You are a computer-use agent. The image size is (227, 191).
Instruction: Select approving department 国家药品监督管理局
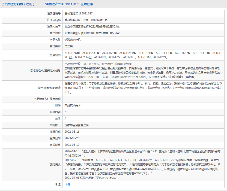(77, 125)
